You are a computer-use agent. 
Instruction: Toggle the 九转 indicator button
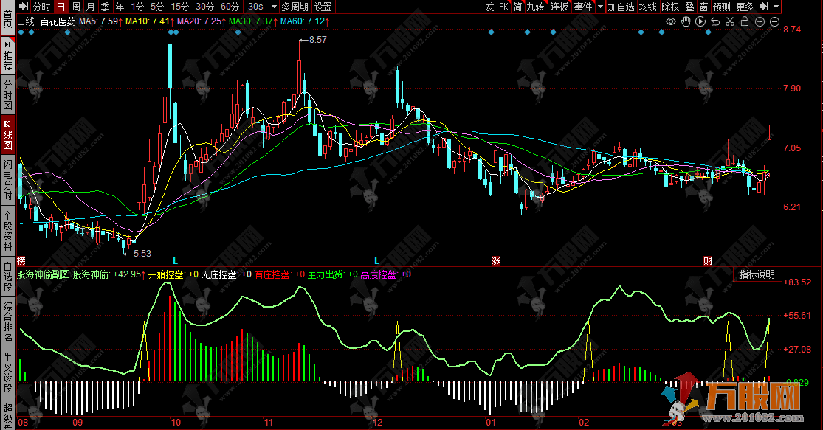[x=536, y=7]
